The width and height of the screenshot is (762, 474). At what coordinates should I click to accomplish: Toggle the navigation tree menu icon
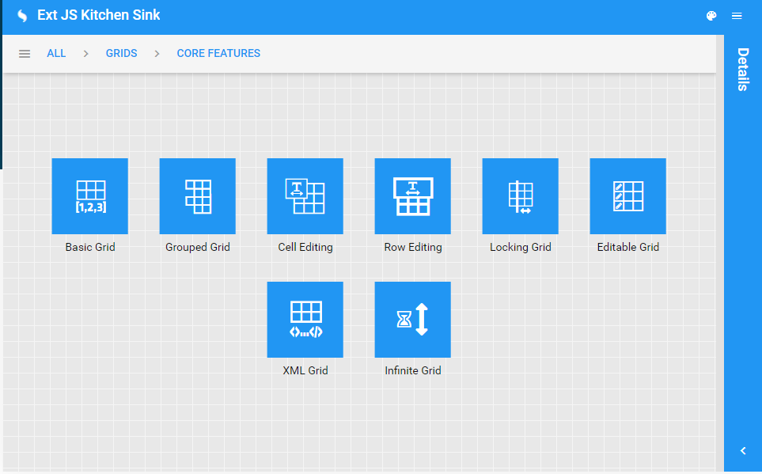pos(25,54)
